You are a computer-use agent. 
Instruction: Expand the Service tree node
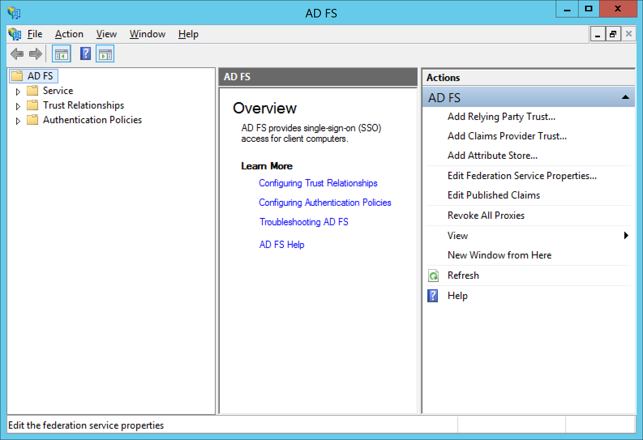[x=18, y=92]
